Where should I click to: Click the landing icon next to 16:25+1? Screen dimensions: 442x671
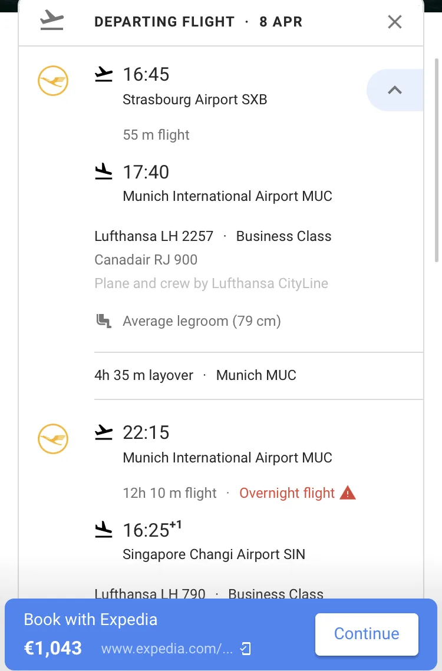(x=103, y=530)
